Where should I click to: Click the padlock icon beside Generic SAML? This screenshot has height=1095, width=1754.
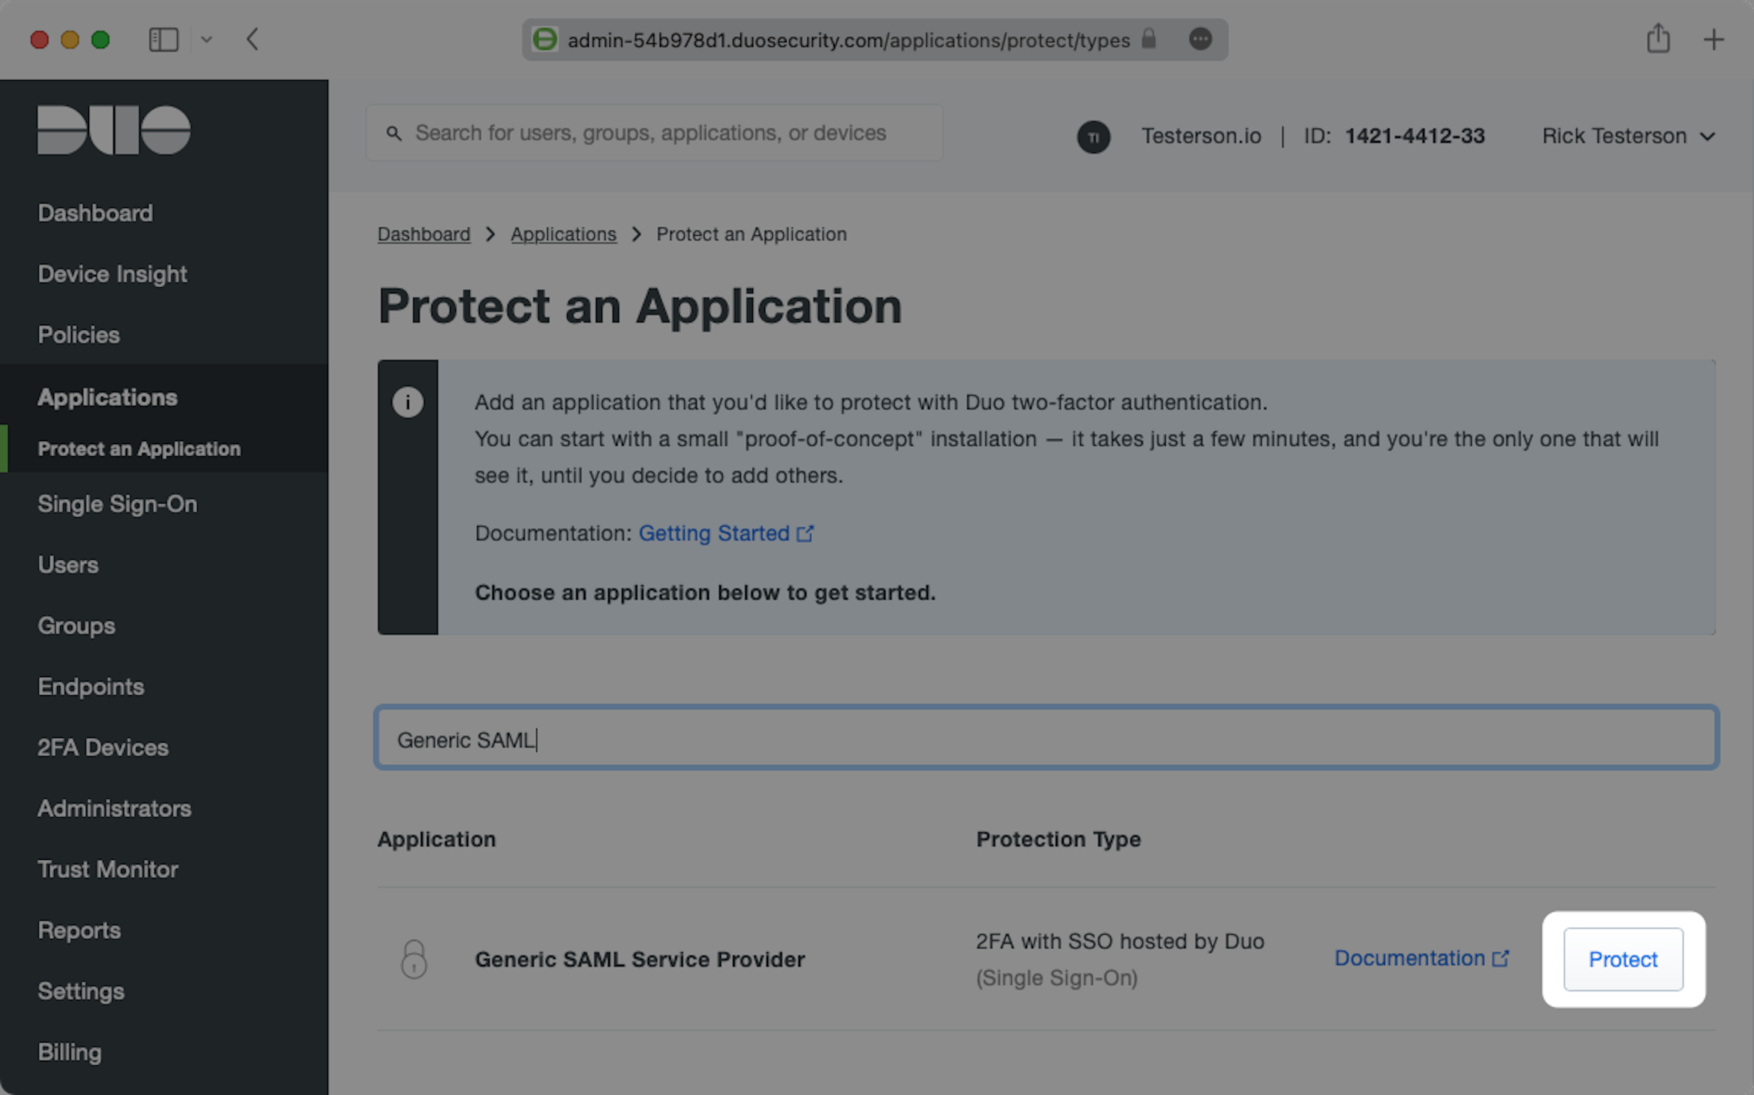[x=414, y=959]
